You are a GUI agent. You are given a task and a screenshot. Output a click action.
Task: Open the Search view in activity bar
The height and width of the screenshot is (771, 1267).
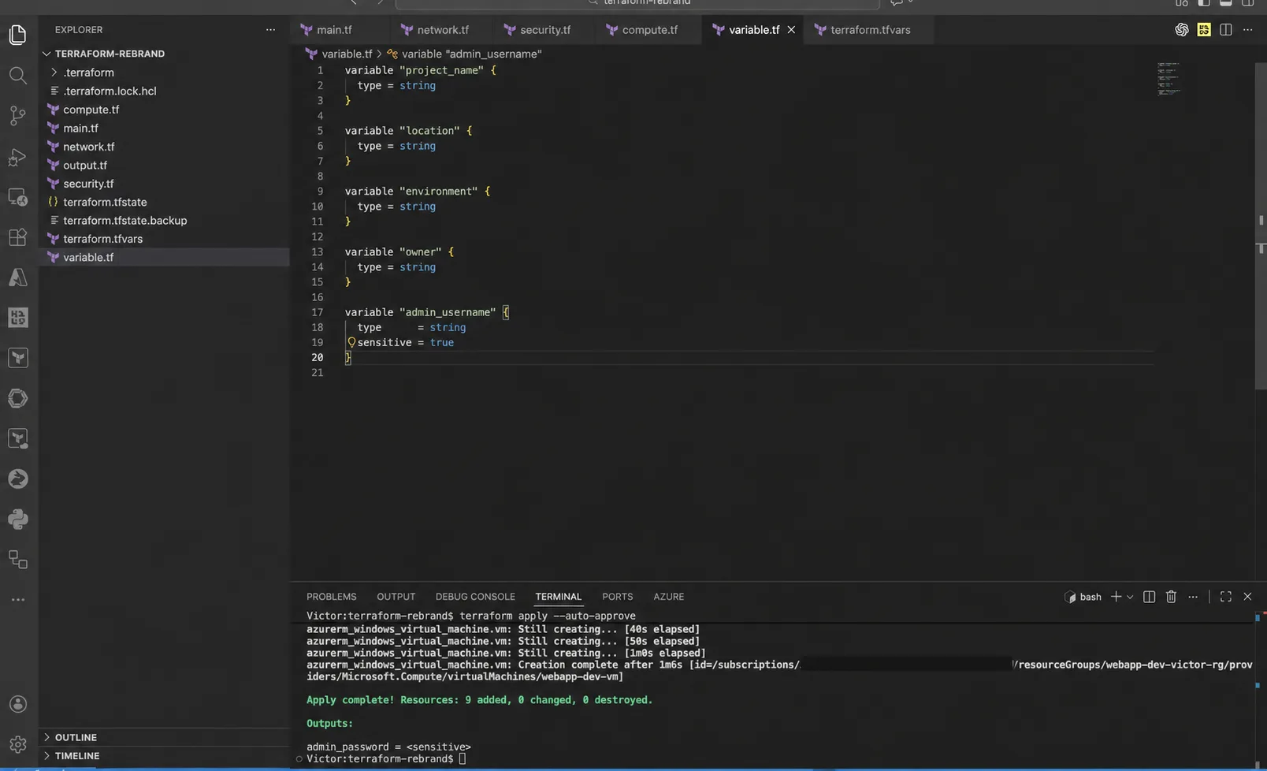[17, 76]
